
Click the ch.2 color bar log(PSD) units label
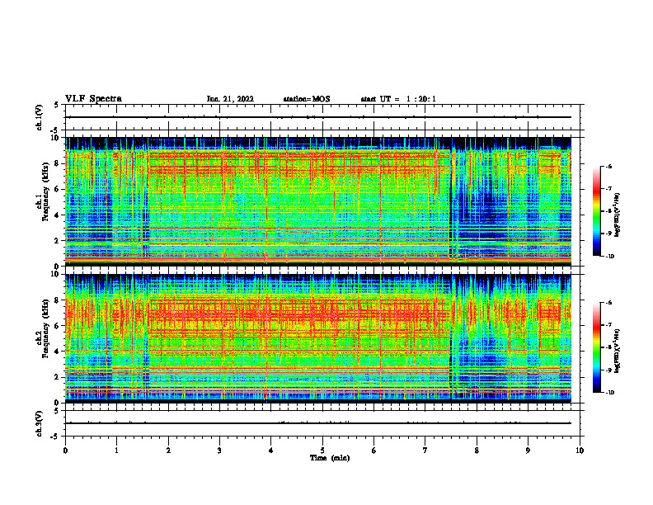point(618,351)
